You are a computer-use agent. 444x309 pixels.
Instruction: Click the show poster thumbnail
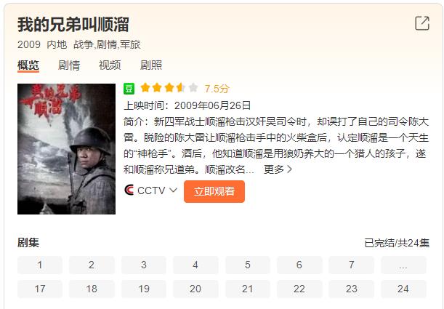point(66,149)
